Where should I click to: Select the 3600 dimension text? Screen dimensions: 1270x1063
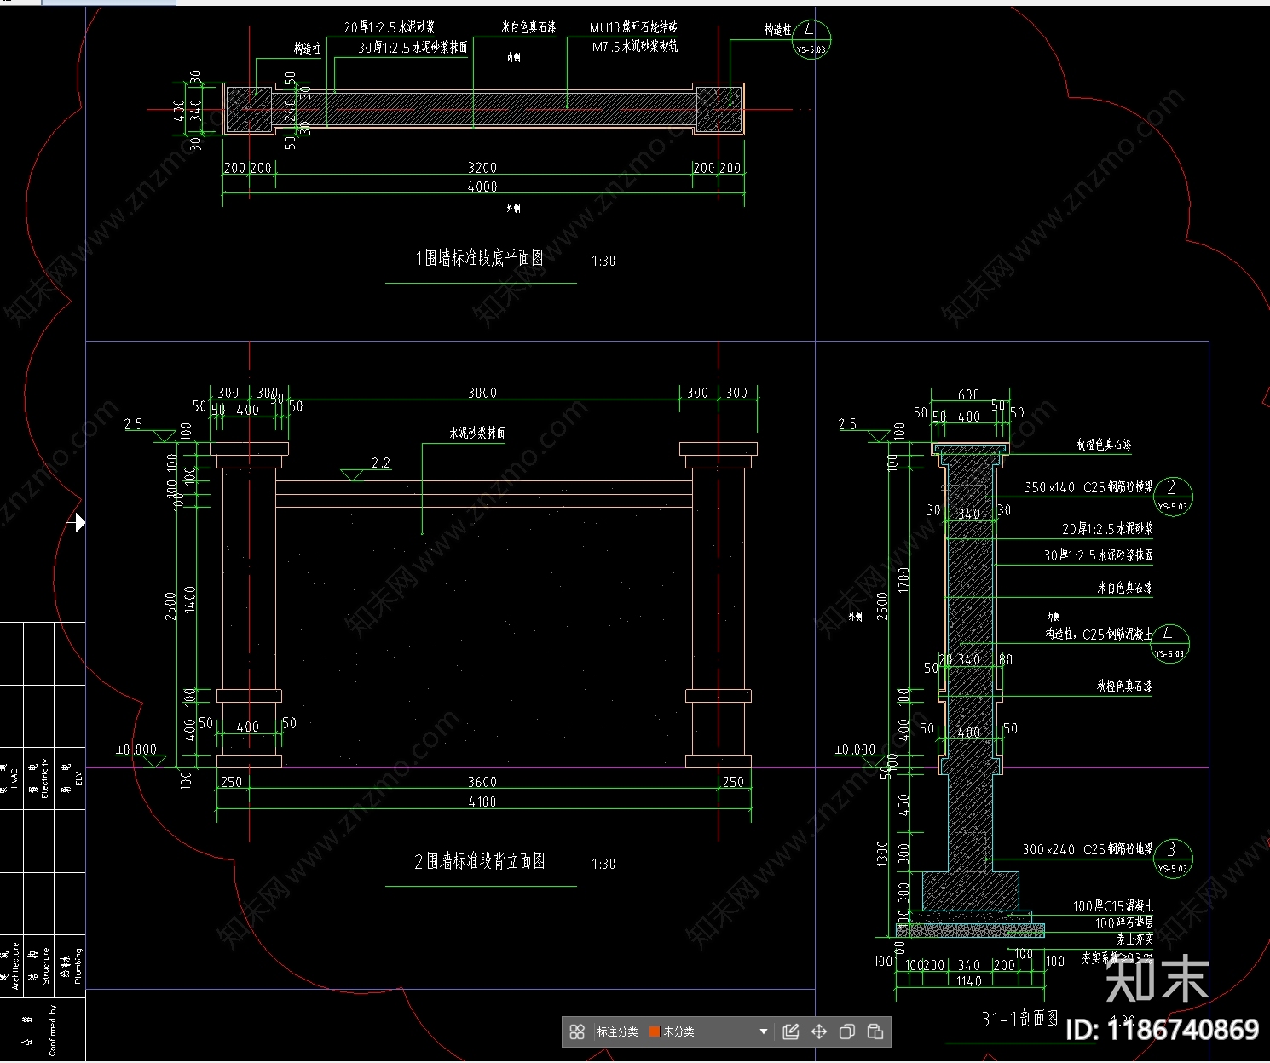pos(482,782)
